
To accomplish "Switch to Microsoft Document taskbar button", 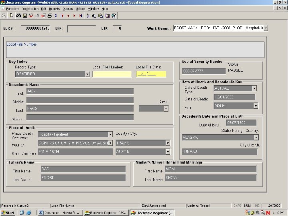I will tap(60, 213).
